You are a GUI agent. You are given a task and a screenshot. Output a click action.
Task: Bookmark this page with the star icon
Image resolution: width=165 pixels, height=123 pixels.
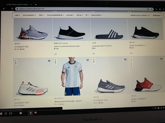pos(152,9)
